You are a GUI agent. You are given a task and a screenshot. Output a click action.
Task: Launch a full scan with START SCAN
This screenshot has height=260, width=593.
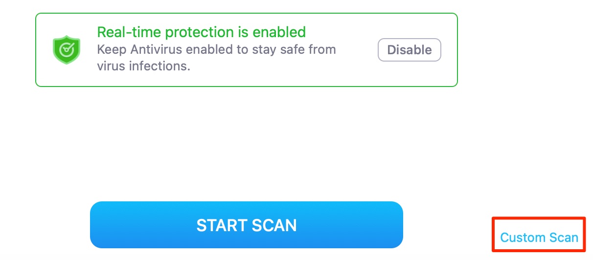click(247, 225)
